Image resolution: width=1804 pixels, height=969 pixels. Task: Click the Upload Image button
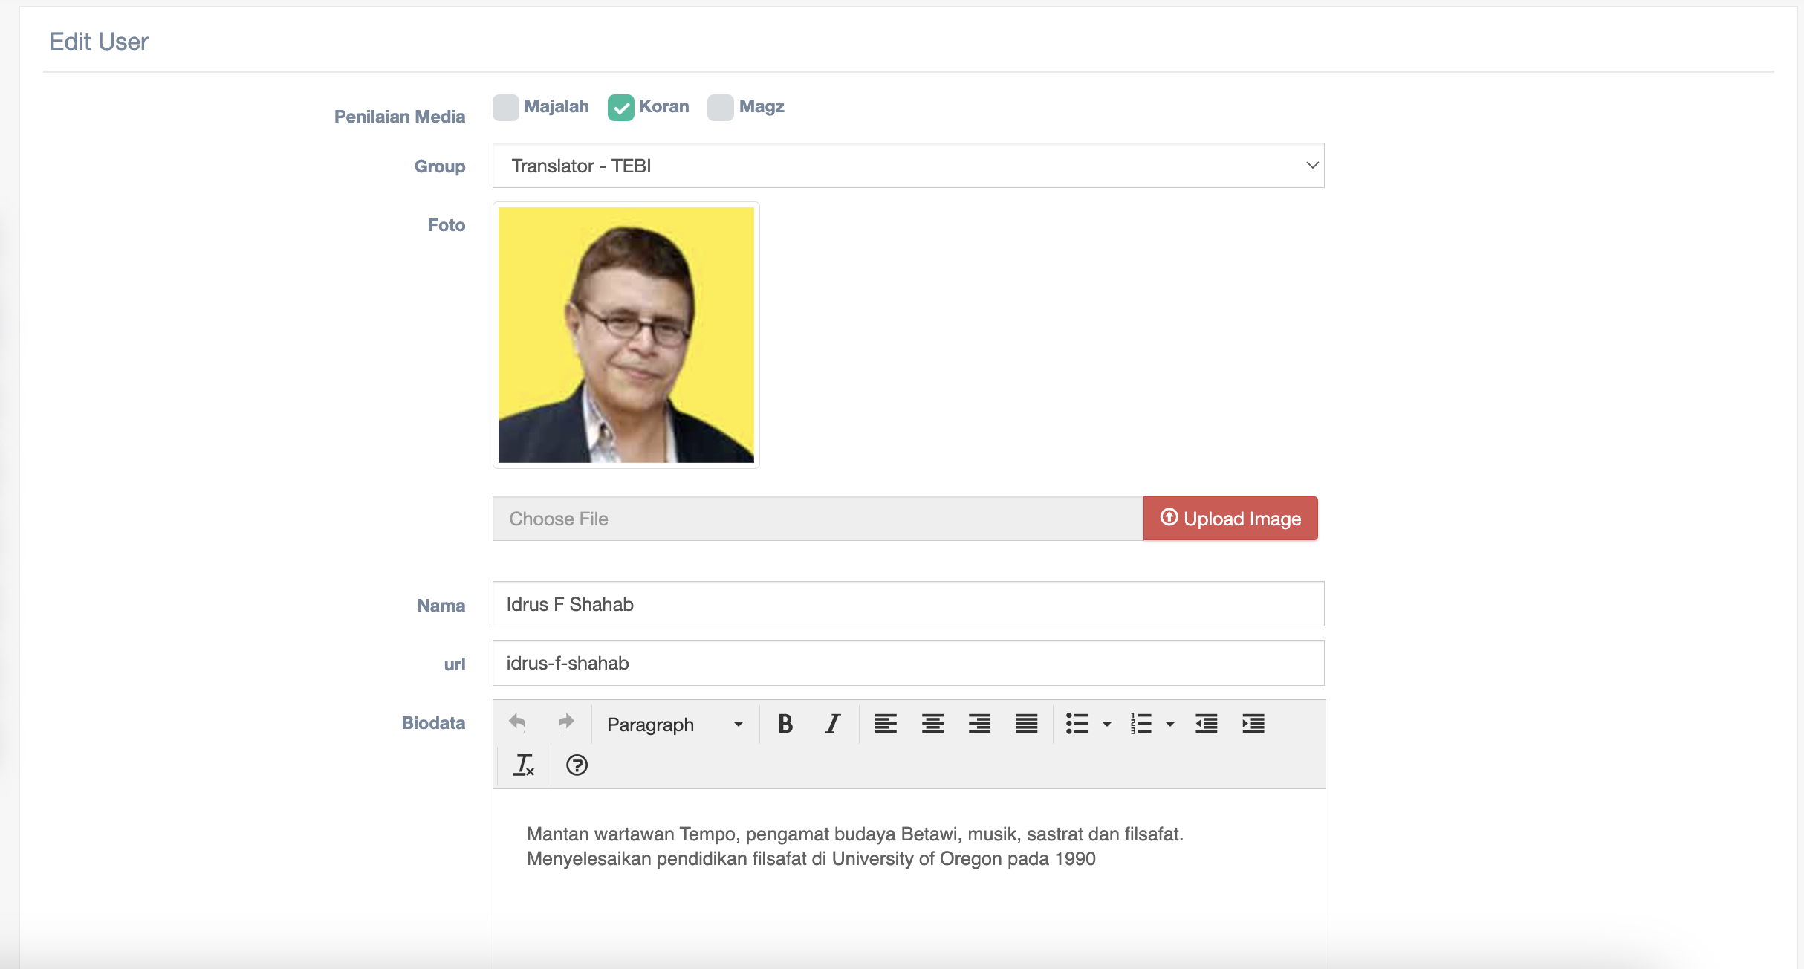[x=1230, y=519]
